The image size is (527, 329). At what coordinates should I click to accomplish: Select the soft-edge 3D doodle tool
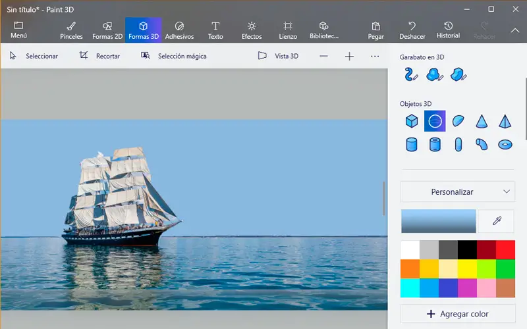tap(435, 74)
